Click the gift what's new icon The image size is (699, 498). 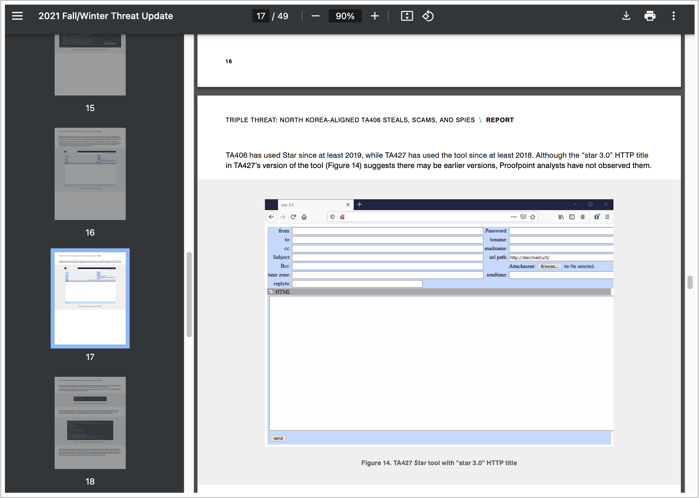click(597, 216)
